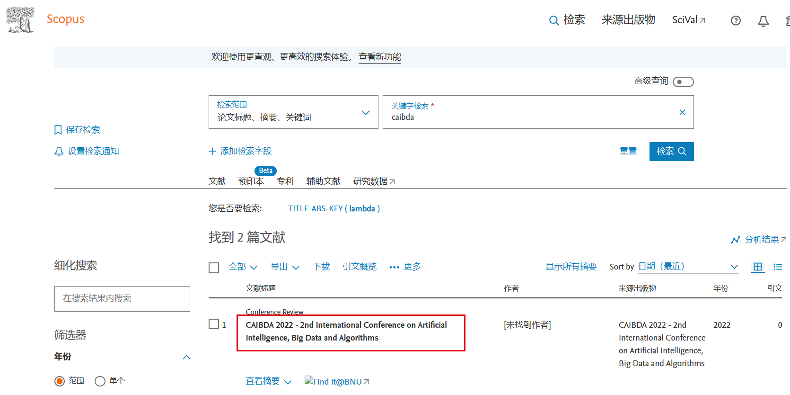Click 显示所有摘要 link

571,267
